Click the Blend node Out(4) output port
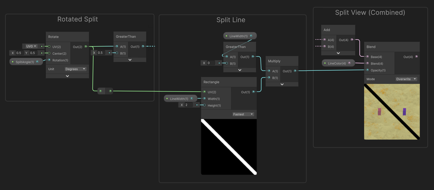 (416, 57)
